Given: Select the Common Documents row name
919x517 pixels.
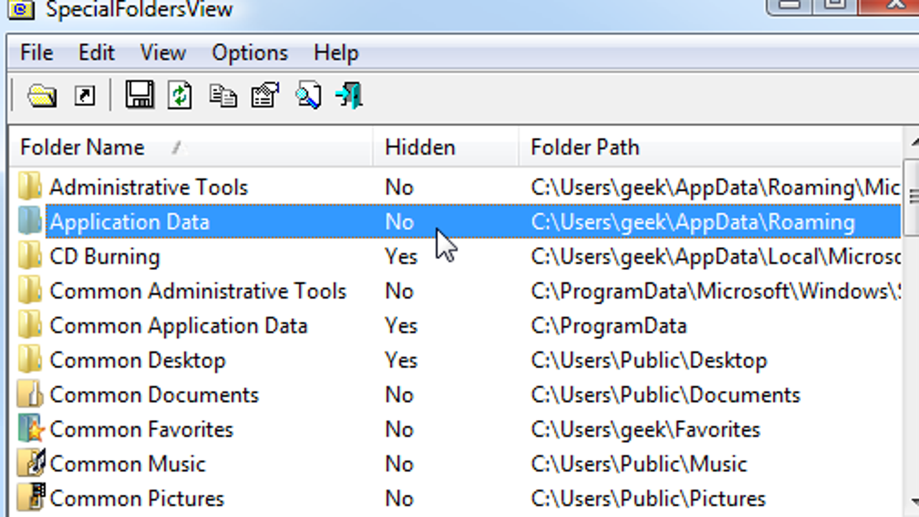Looking at the screenshot, I should (x=155, y=395).
